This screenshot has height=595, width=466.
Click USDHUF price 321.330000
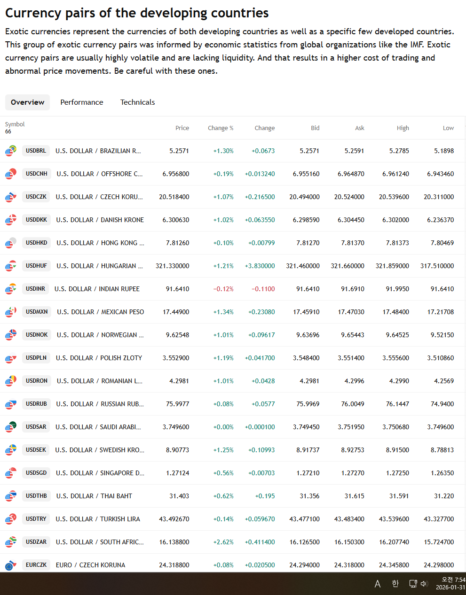coord(173,266)
